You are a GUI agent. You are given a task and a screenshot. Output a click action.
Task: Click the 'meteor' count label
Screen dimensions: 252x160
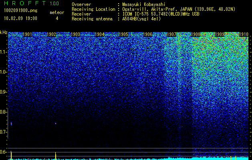click(57, 12)
